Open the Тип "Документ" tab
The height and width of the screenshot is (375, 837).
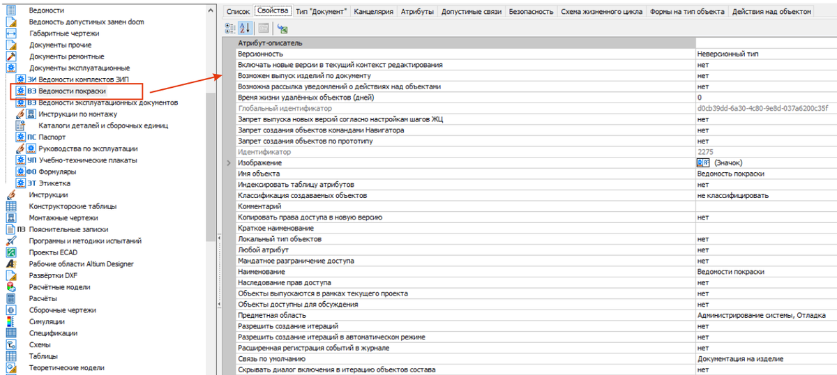coord(322,11)
